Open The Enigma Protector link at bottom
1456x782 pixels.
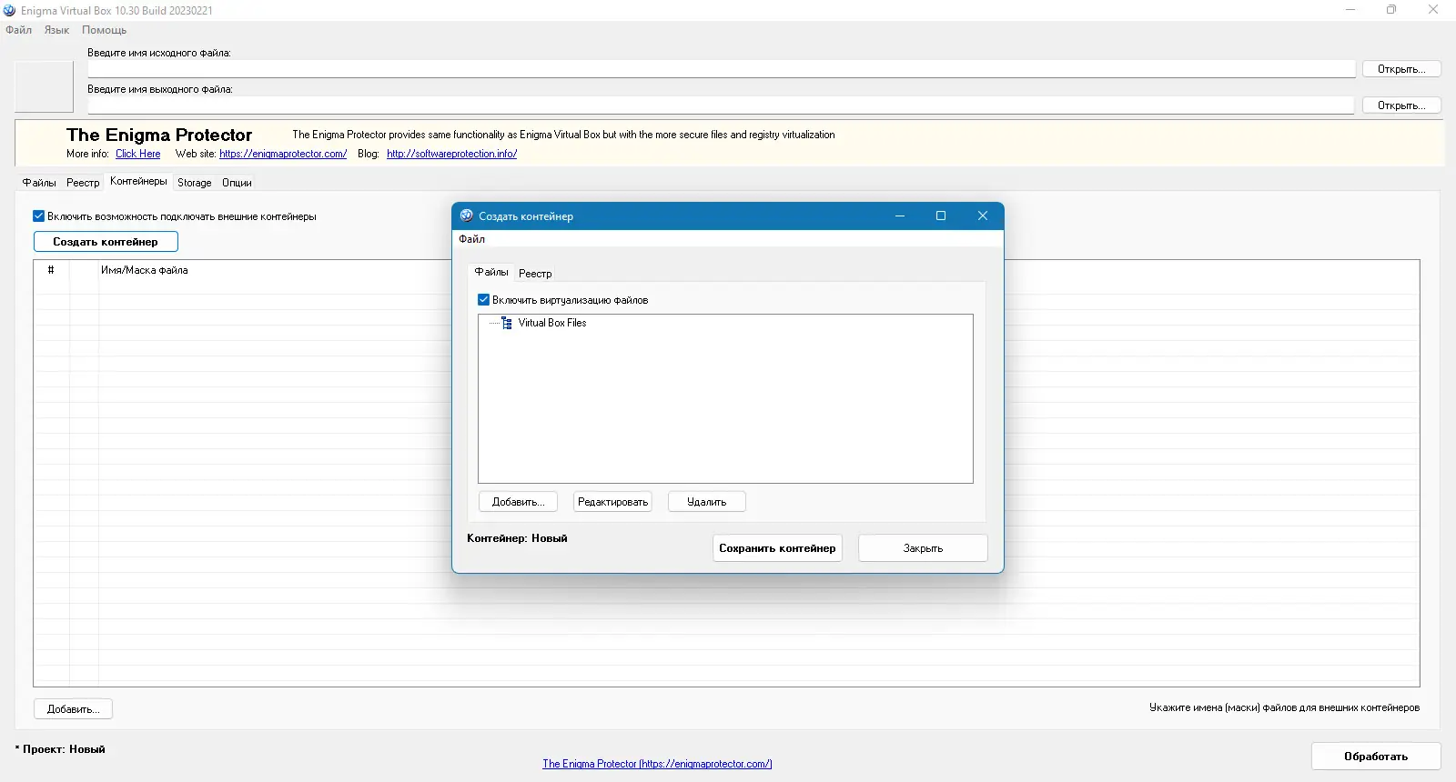coord(657,764)
